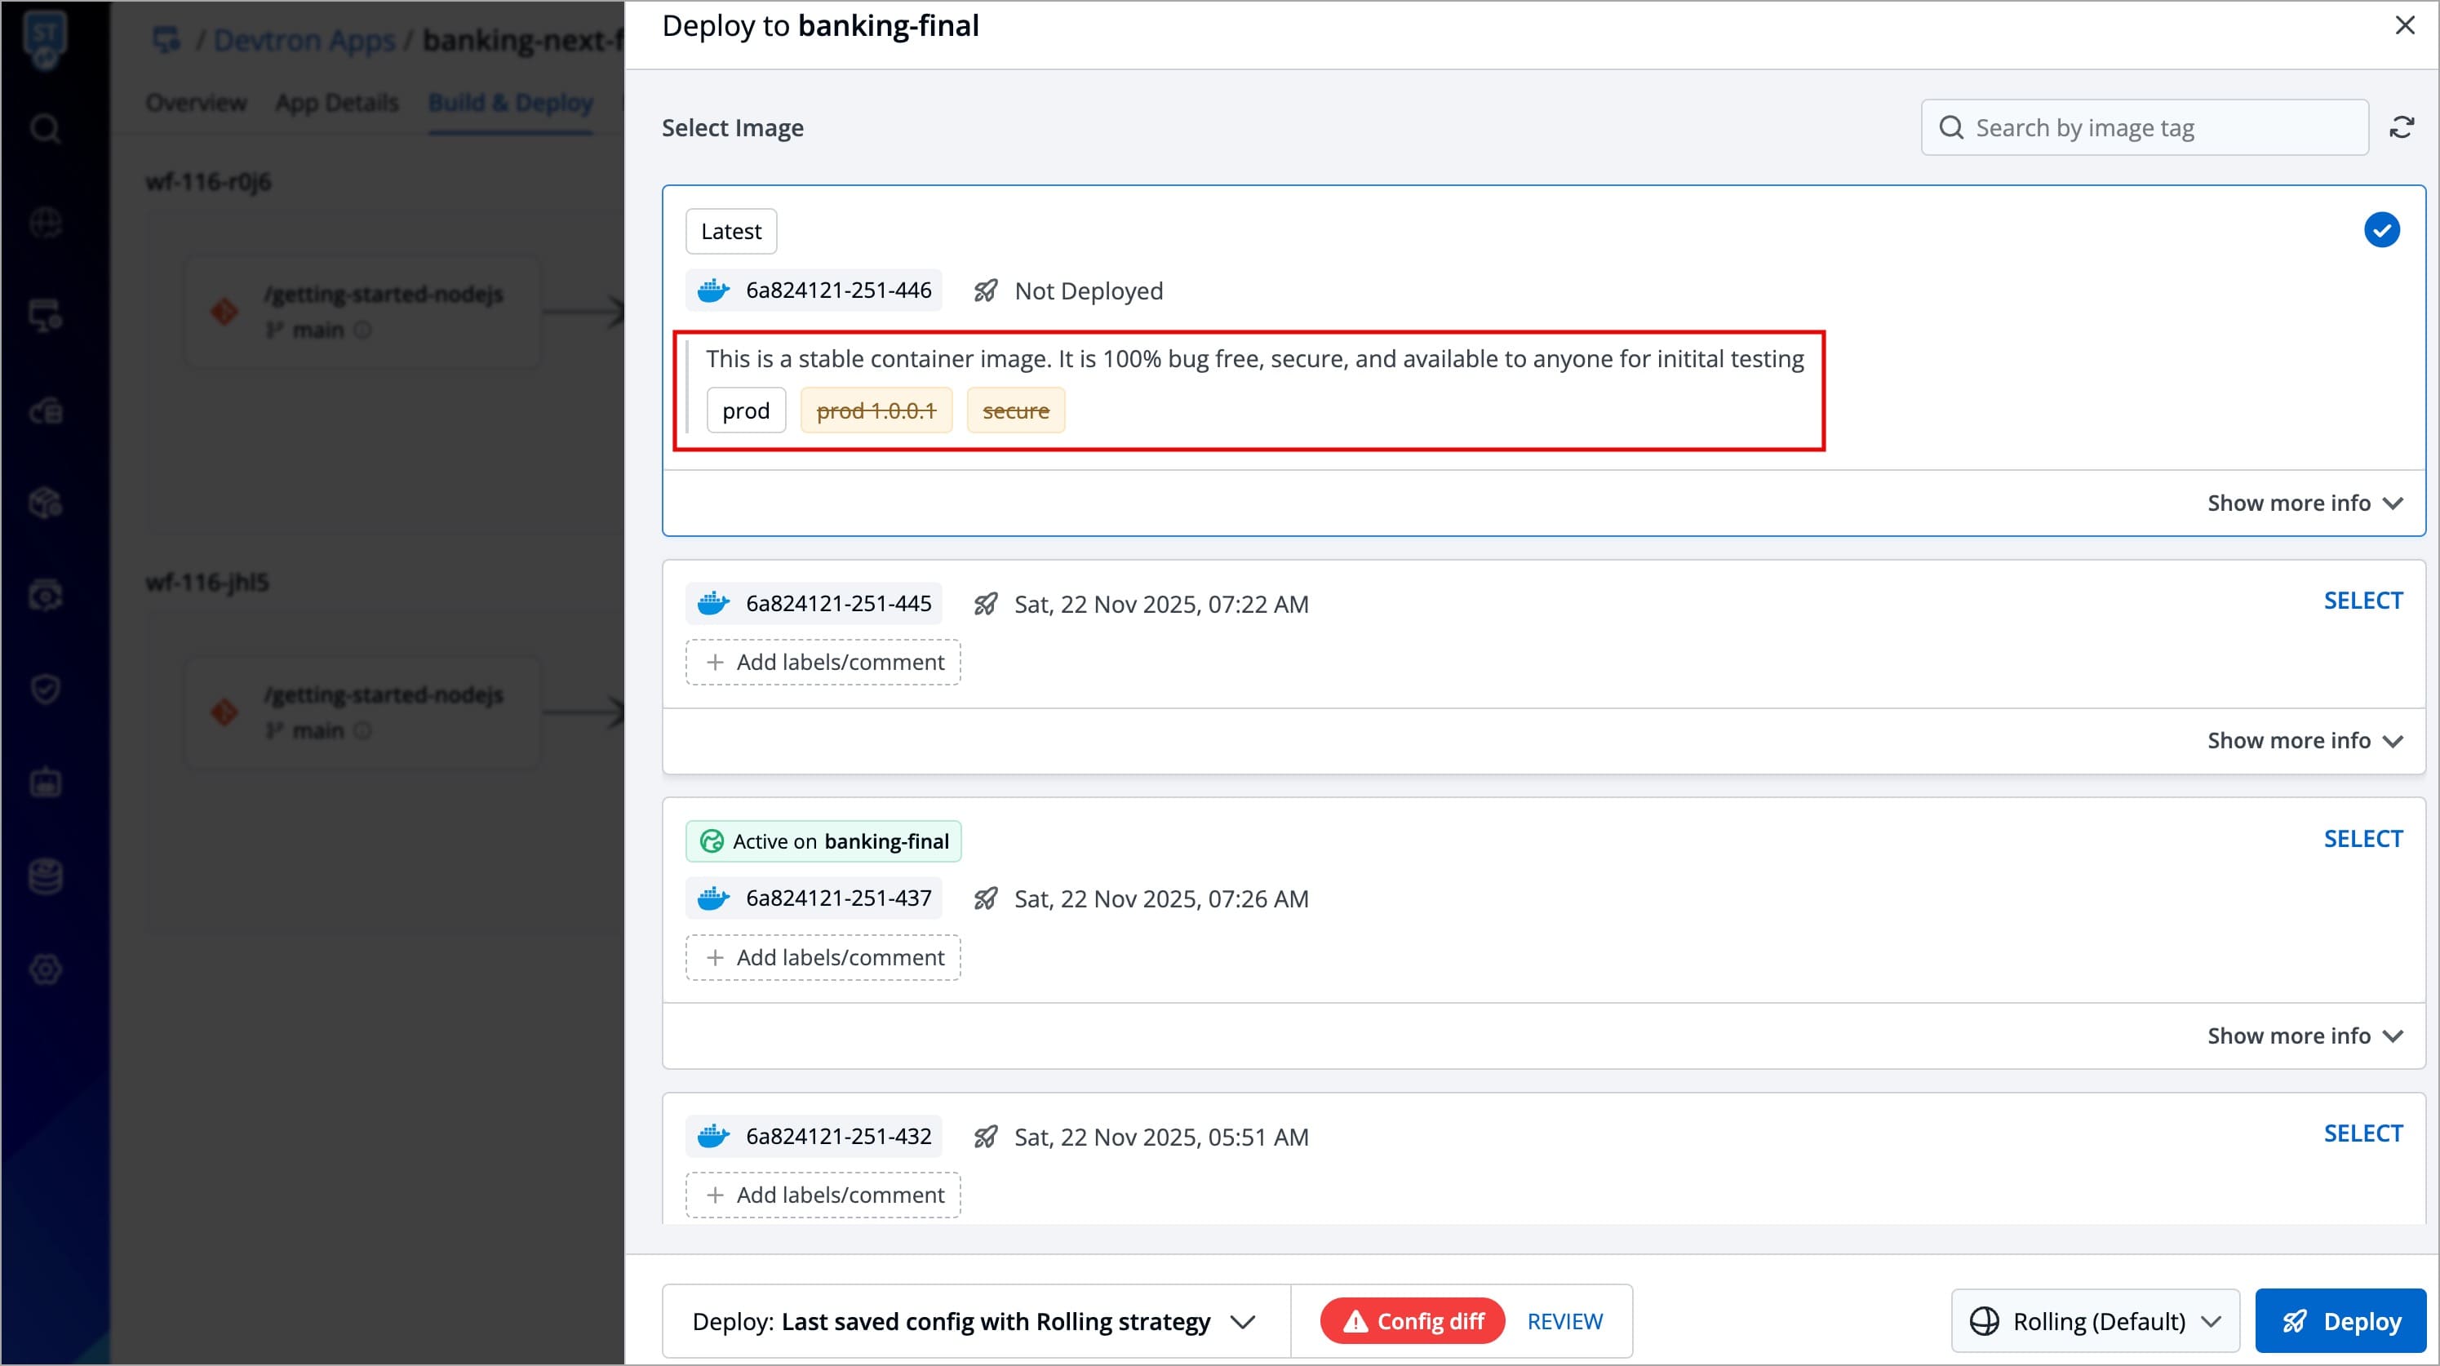Image resolution: width=2440 pixels, height=1366 pixels.
Task: Expand Show more info for image 6a824121-251-445
Action: click(x=2304, y=741)
